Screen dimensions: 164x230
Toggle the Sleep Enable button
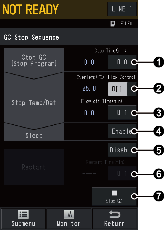[122, 131]
